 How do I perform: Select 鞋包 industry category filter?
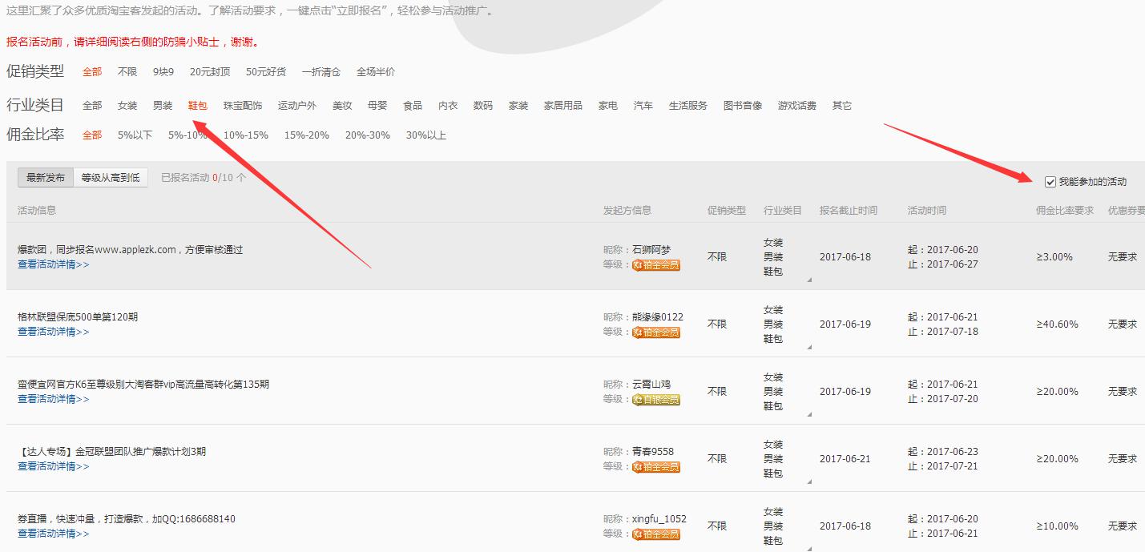197,106
